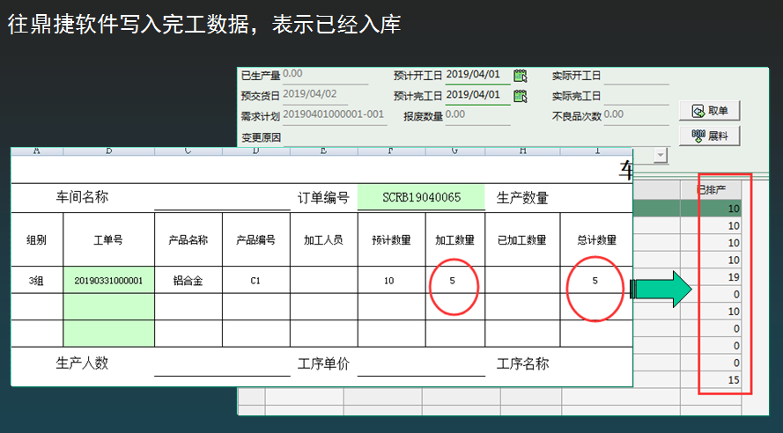Select the 加工数量 cell with value 5
Viewport: 783px width, 433px height.
coord(454,281)
